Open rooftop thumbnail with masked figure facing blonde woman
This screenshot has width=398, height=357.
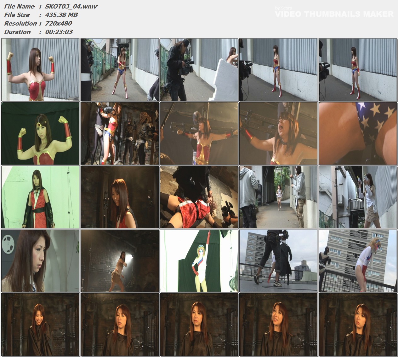(x=358, y=261)
